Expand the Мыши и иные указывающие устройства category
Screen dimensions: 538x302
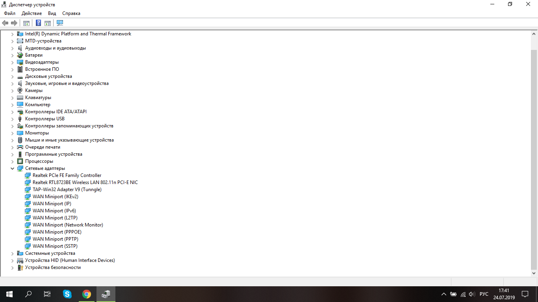(x=12, y=140)
